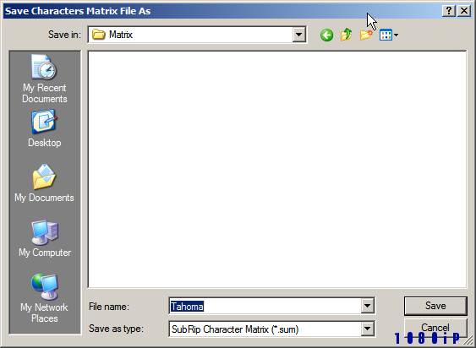Create a new folder
Image resolution: width=476 pixels, height=348 pixels.
[x=366, y=35]
